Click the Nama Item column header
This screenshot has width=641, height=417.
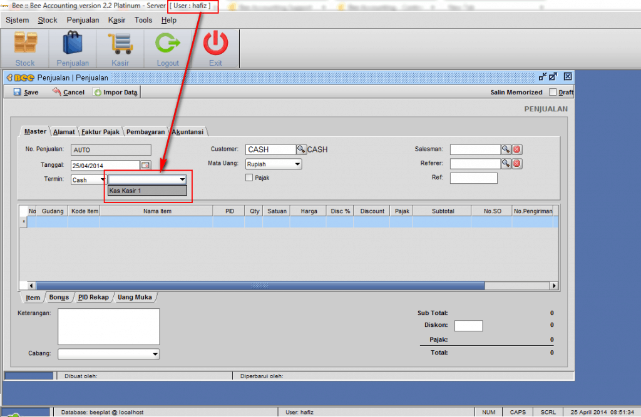tap(157, 211)
